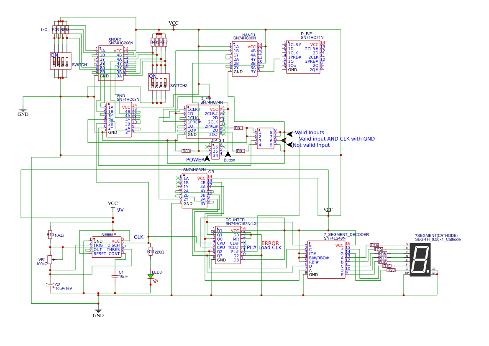Viewport: 489px width, 346px height.
Task: Select the DIP 3.1 pushbutton component
Action: pyautogui.click(x=215, y=151)
